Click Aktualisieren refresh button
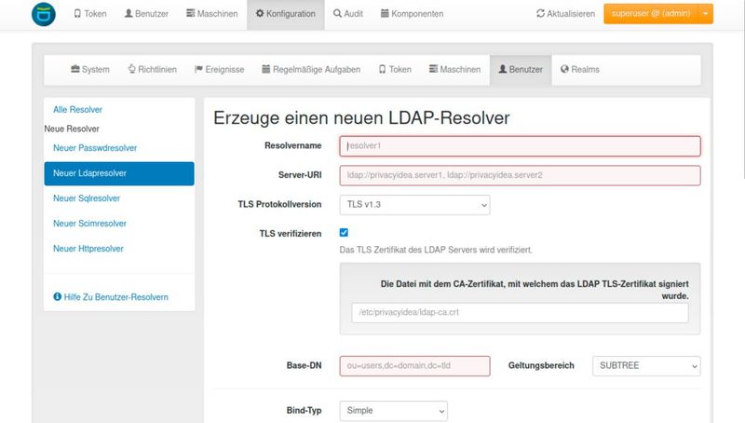The width and height of the screenshot is (745, 423). coord(566,14)
